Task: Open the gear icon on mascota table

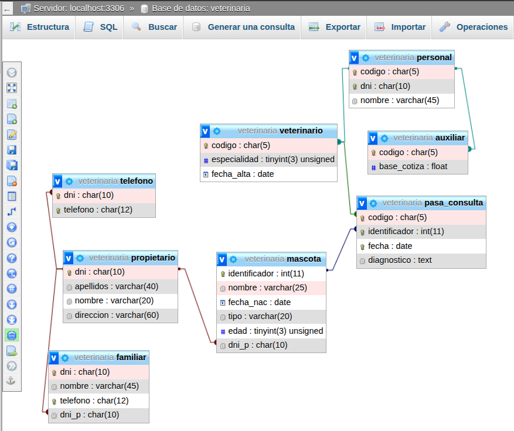Action: (x=233, y=259)
